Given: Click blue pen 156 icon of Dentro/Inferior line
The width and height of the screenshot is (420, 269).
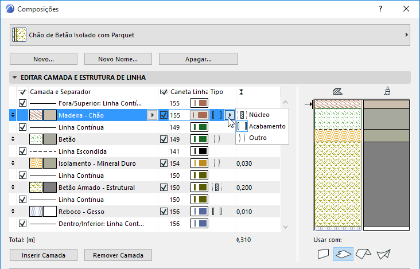Looking at the screenshot, I should (x=199, y=224).
